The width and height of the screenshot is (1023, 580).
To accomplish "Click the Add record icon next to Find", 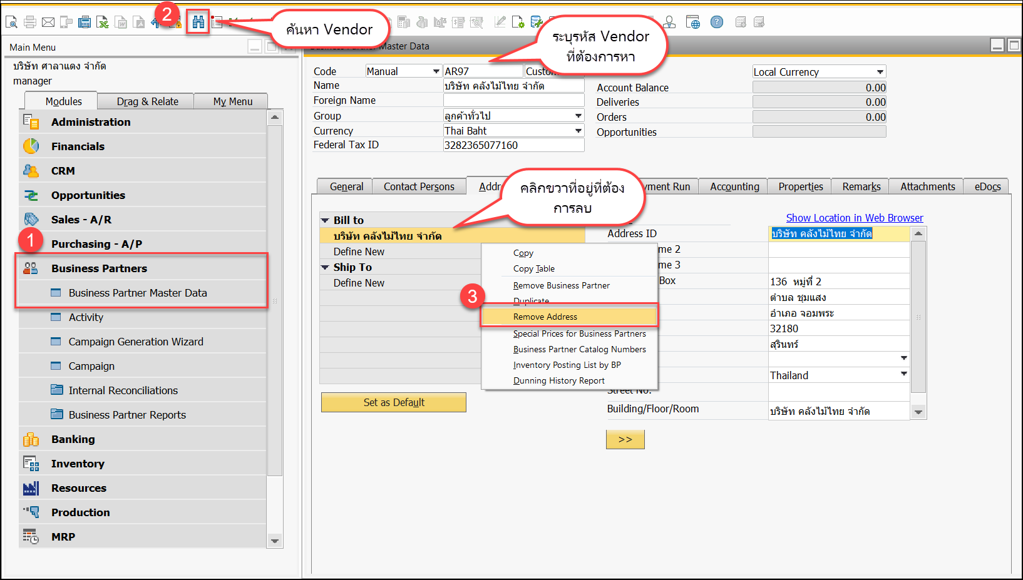I will (x=217, y=22).
